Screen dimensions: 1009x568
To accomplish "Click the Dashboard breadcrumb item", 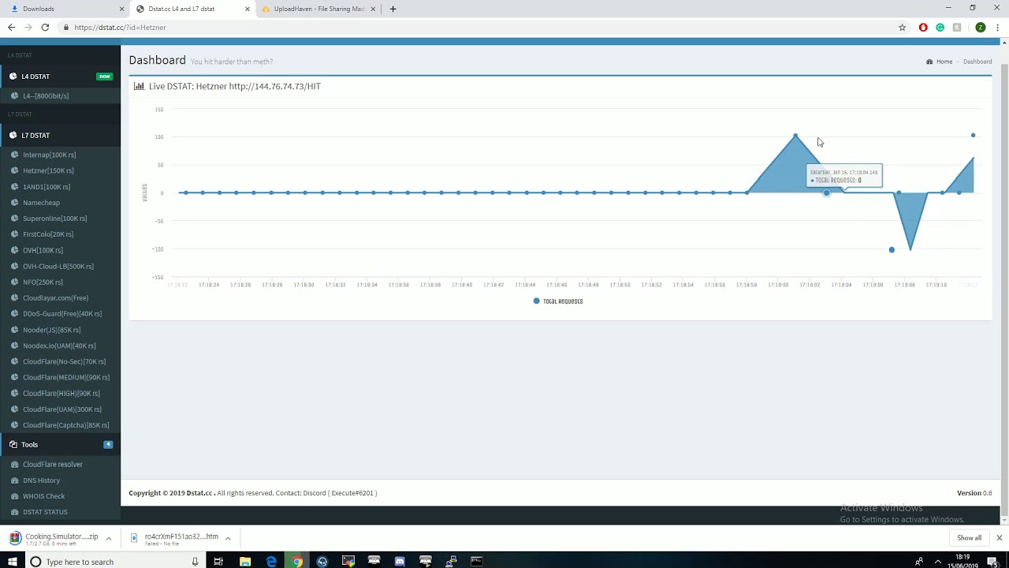I will point(977,62).
